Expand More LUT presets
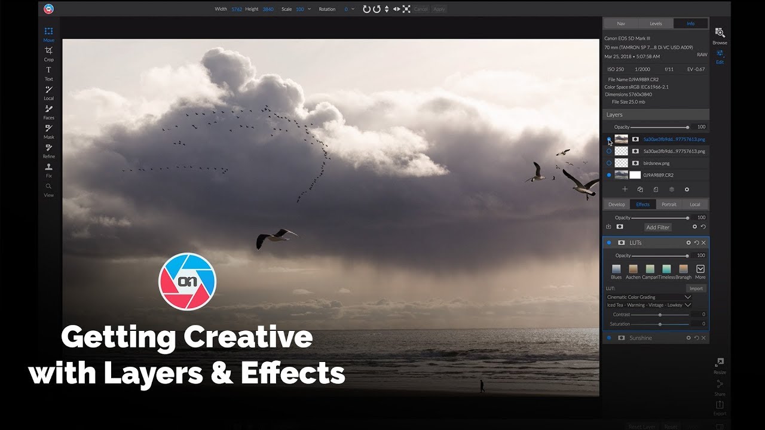 tap(700, 269)
